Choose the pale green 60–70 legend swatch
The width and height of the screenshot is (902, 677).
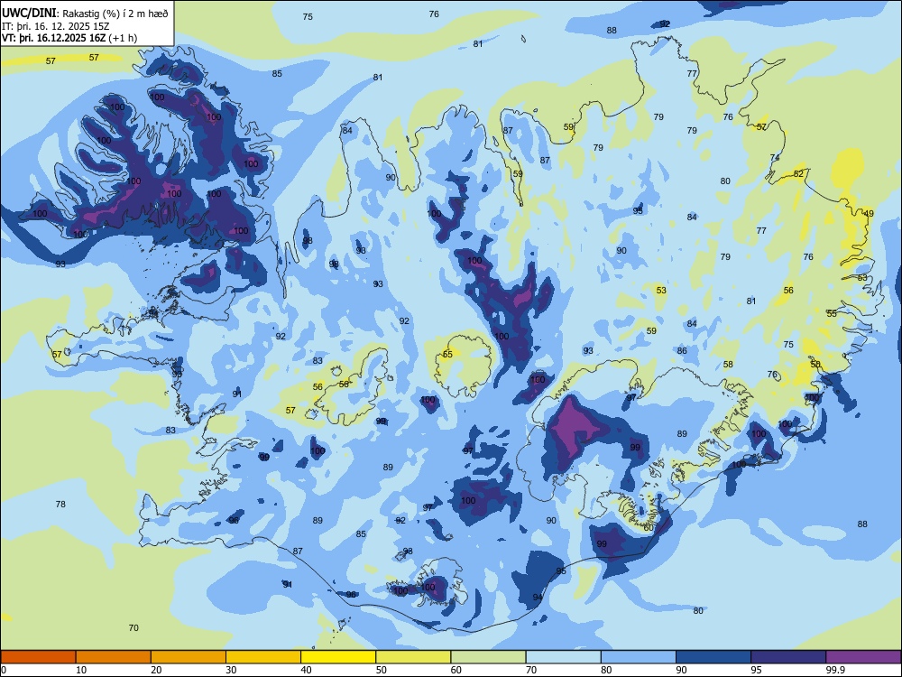pyautogui.click(x=488, y=657)
